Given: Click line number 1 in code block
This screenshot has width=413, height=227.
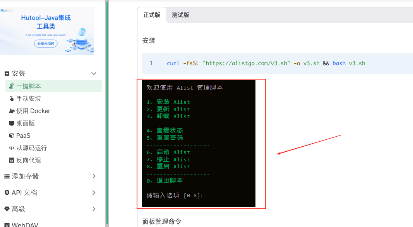Looking at the screenshot, I should coord(151,63).
